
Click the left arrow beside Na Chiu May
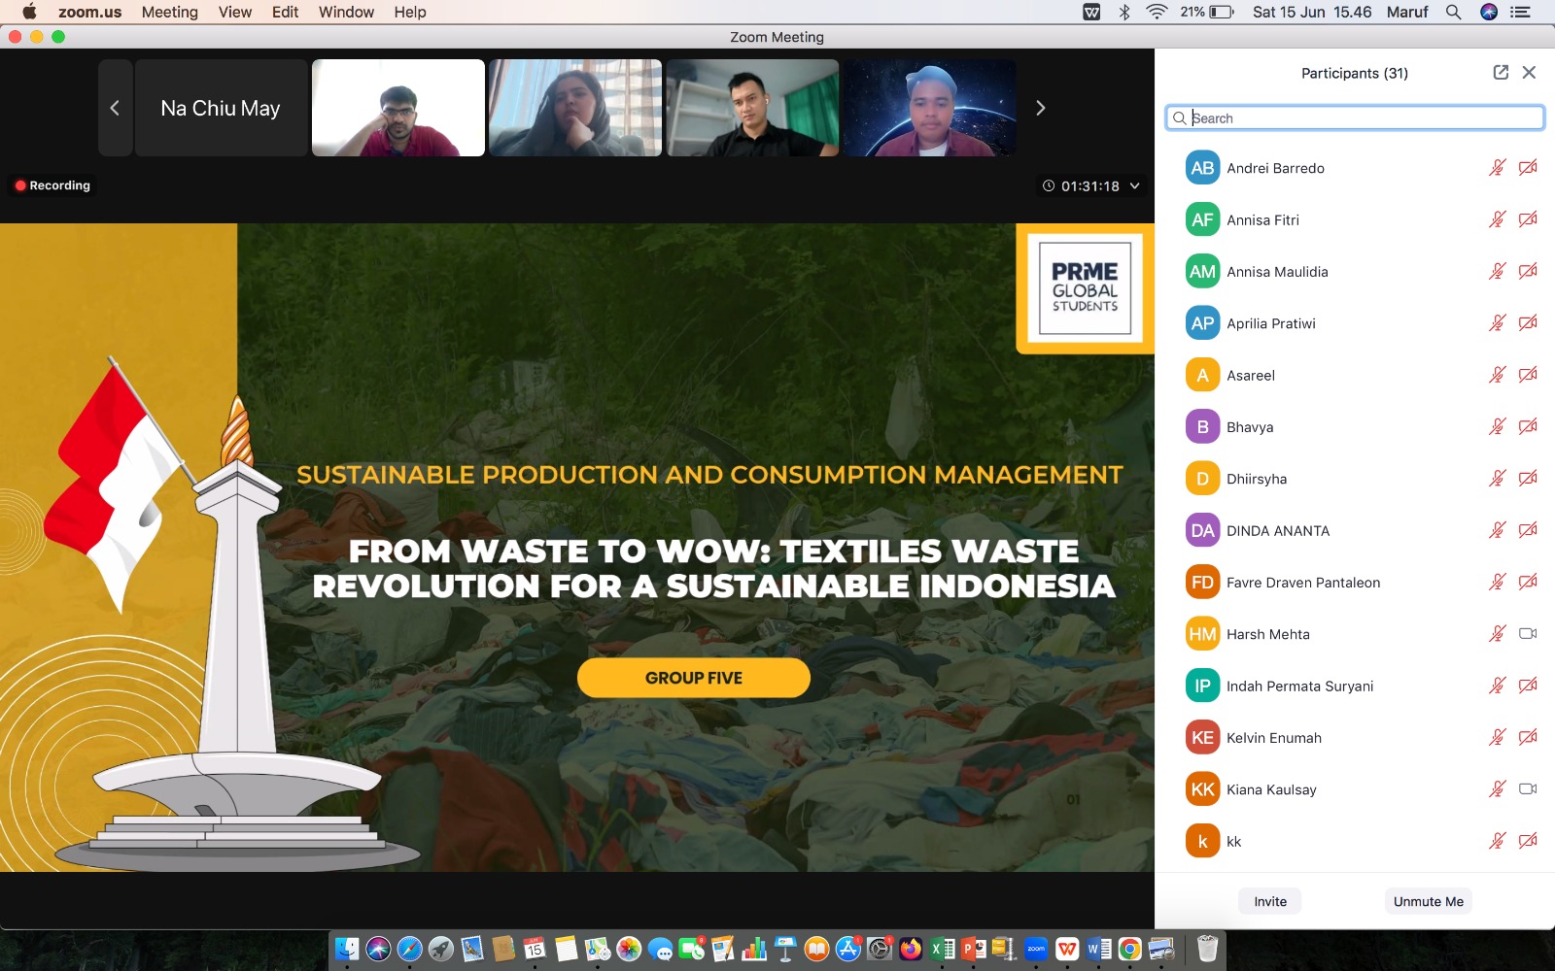pyautogui.click(x=114, y=107)
